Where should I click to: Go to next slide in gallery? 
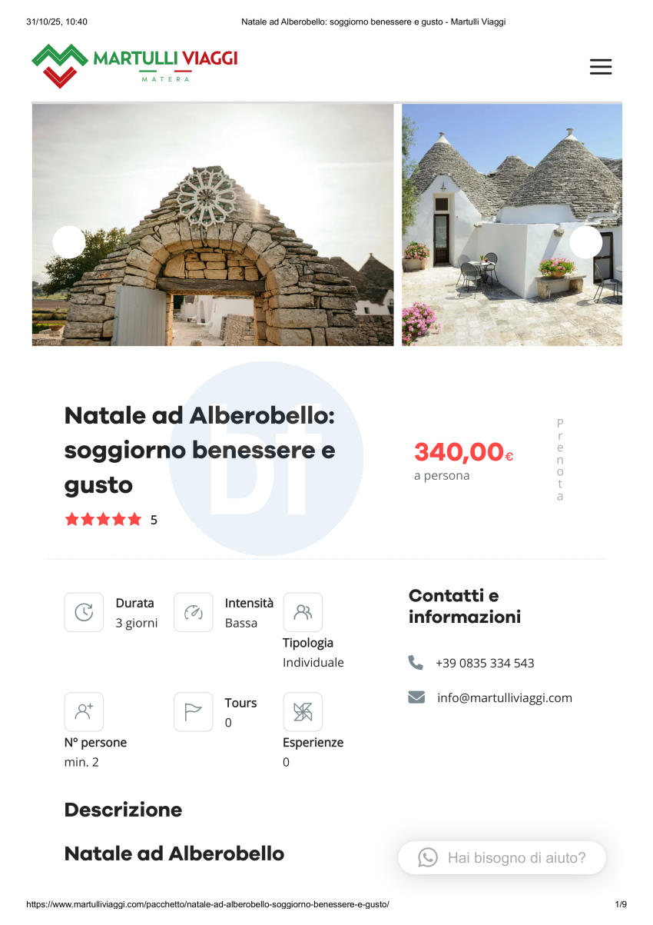[585, 242]
